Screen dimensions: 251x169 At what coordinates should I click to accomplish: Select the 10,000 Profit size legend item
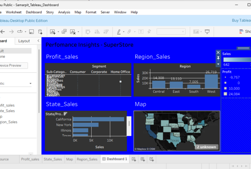(232, 89)
